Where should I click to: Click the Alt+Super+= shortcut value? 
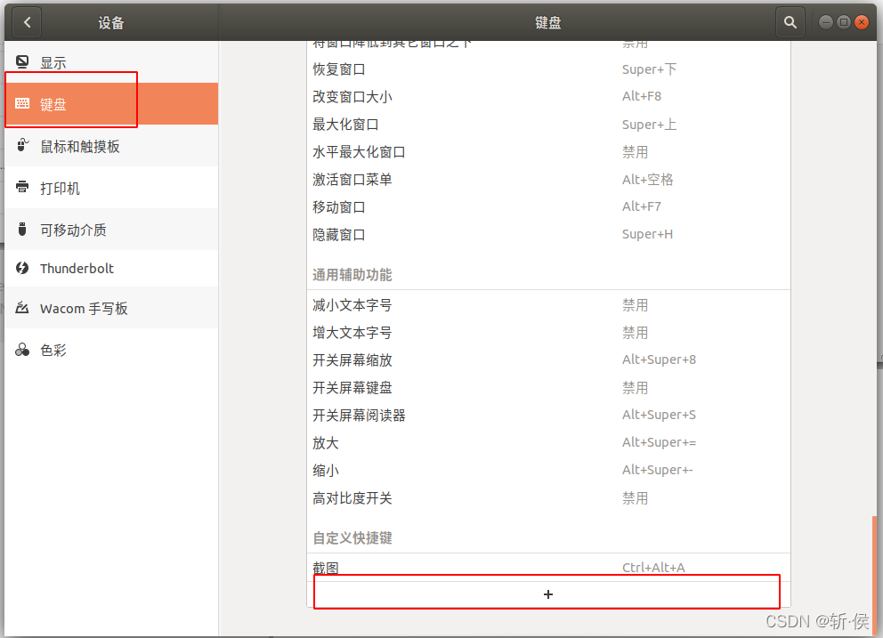tap(659, 442)
